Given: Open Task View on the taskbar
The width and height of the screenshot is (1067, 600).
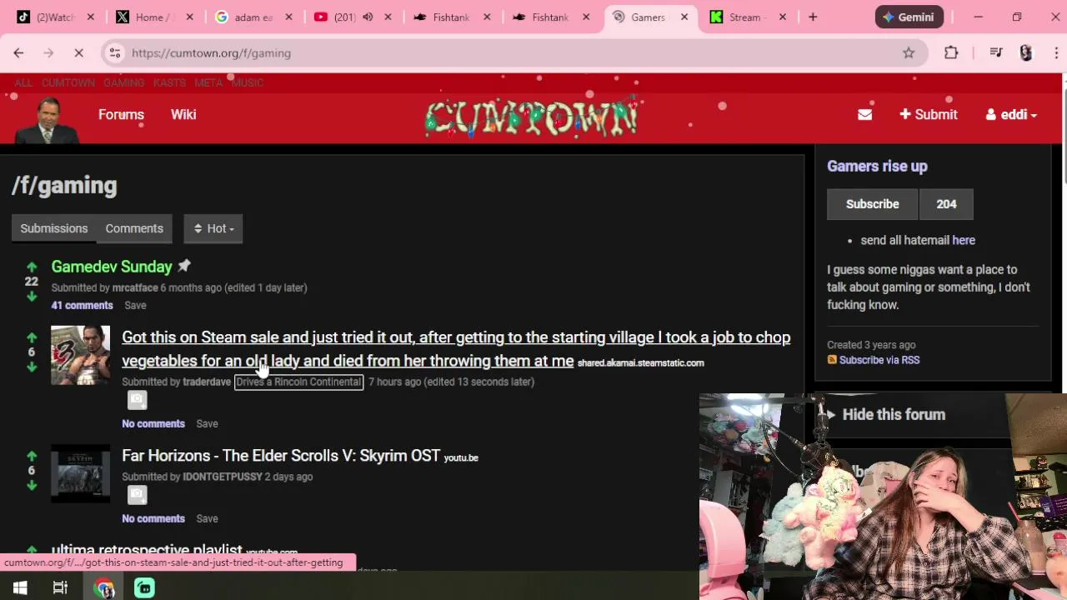Looking at the screenshot, I should (60, 587).
